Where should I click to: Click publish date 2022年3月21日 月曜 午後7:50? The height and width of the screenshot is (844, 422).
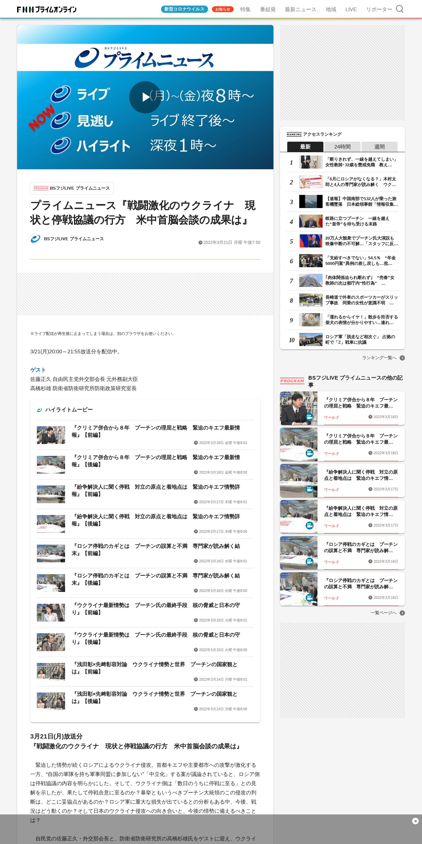(229, 243)
